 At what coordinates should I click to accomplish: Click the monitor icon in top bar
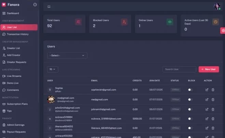[x=49, y=6]
